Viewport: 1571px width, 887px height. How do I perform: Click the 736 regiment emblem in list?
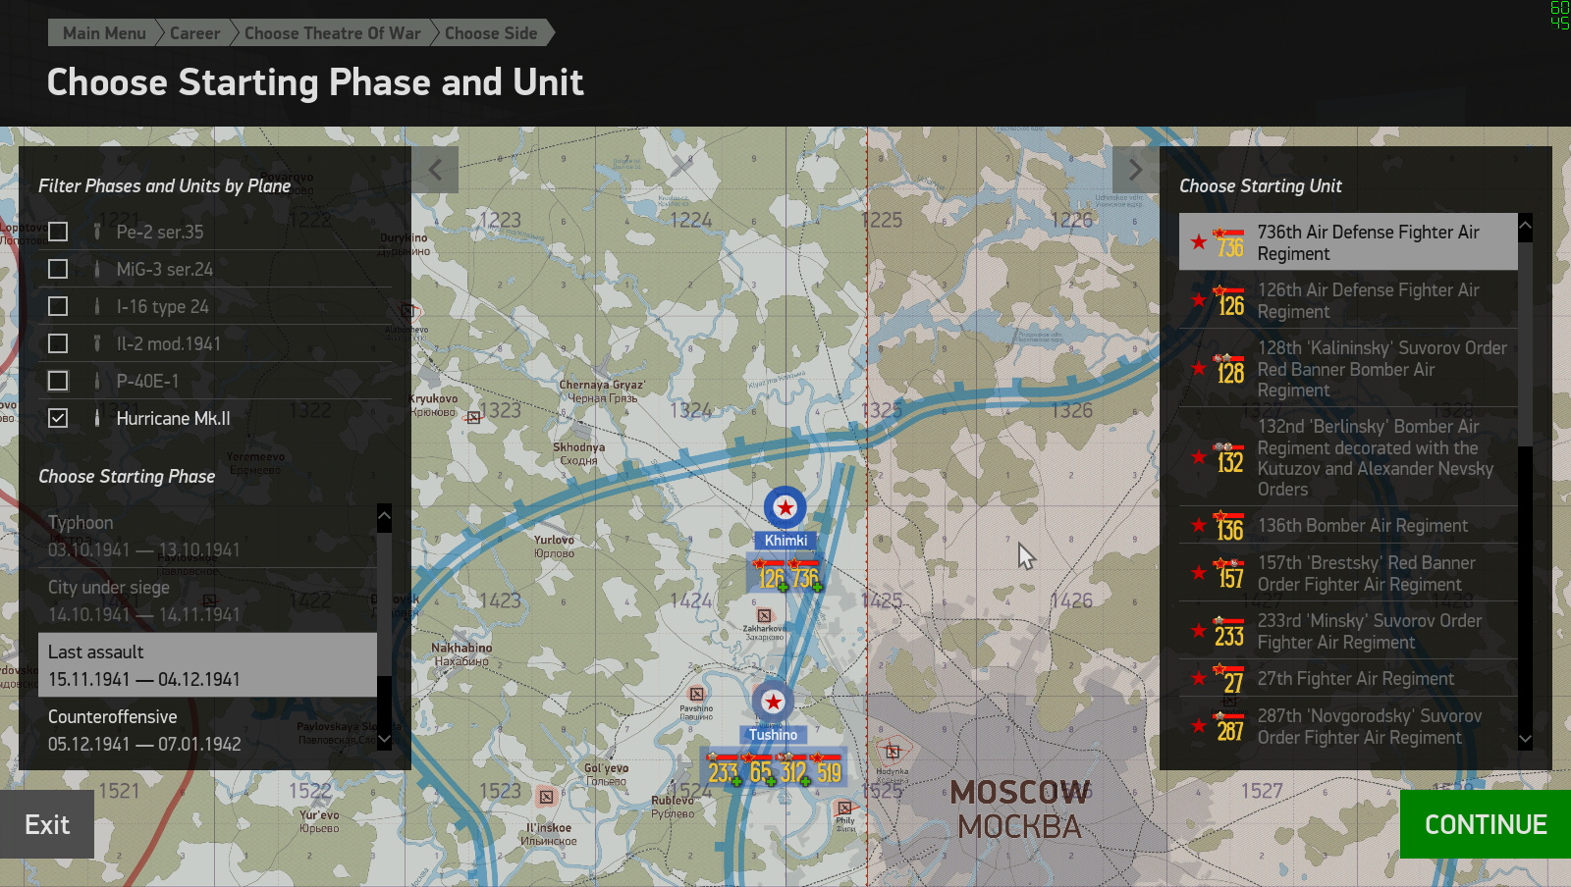pyautogui.click(x=1229, y=242)
